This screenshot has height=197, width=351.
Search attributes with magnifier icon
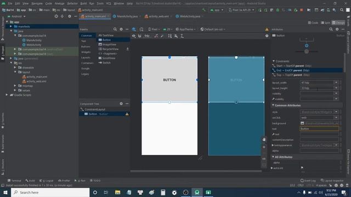click(x=331, y=29)
